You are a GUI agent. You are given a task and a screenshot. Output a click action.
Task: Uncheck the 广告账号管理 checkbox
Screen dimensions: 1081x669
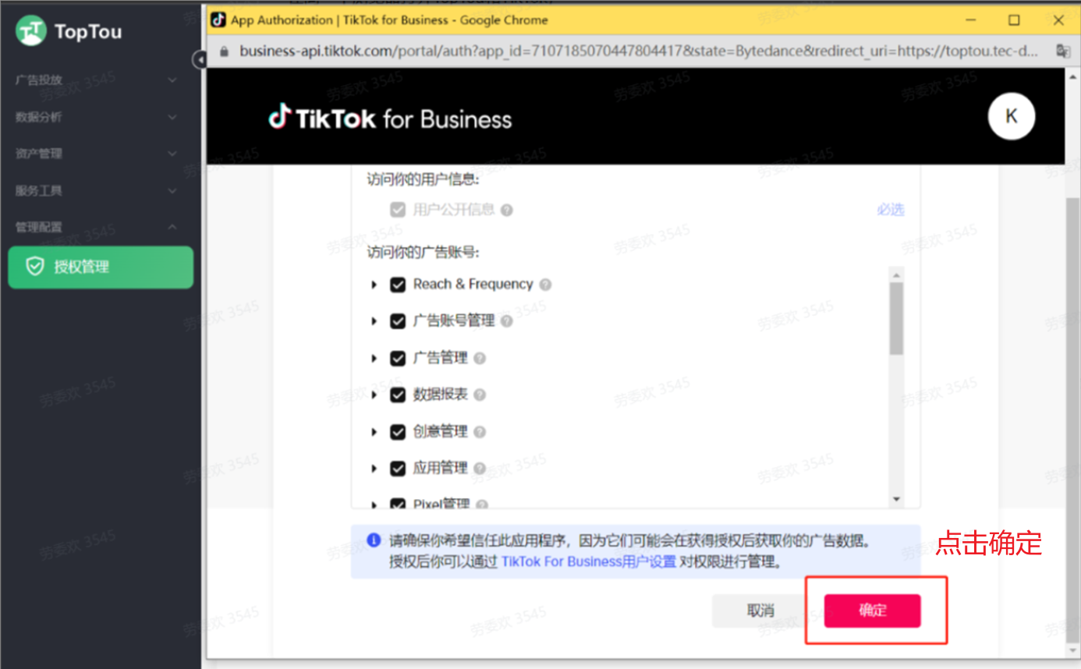(x=398, y=321)
